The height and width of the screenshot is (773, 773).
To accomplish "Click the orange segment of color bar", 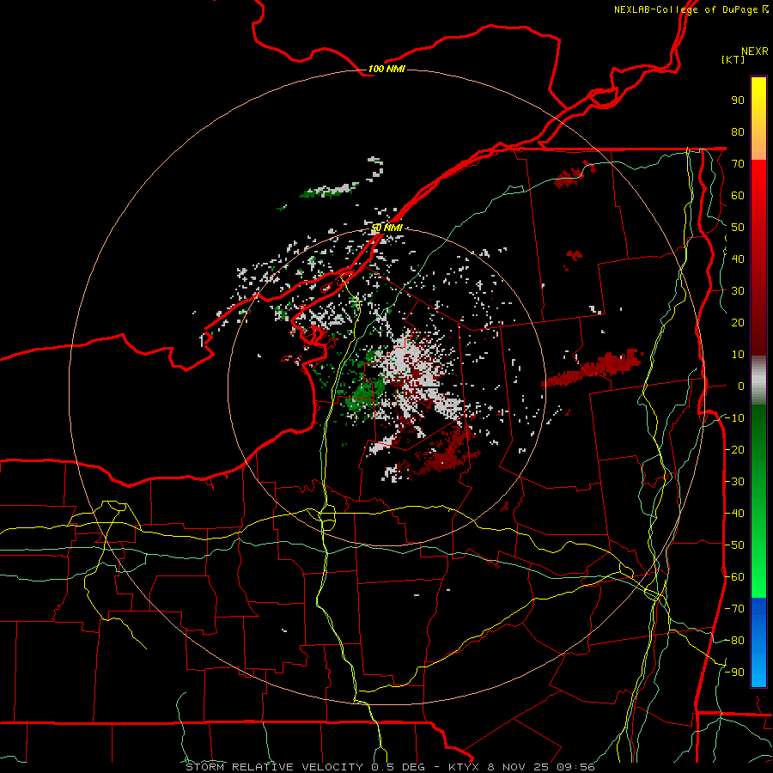I will point(758,143).
